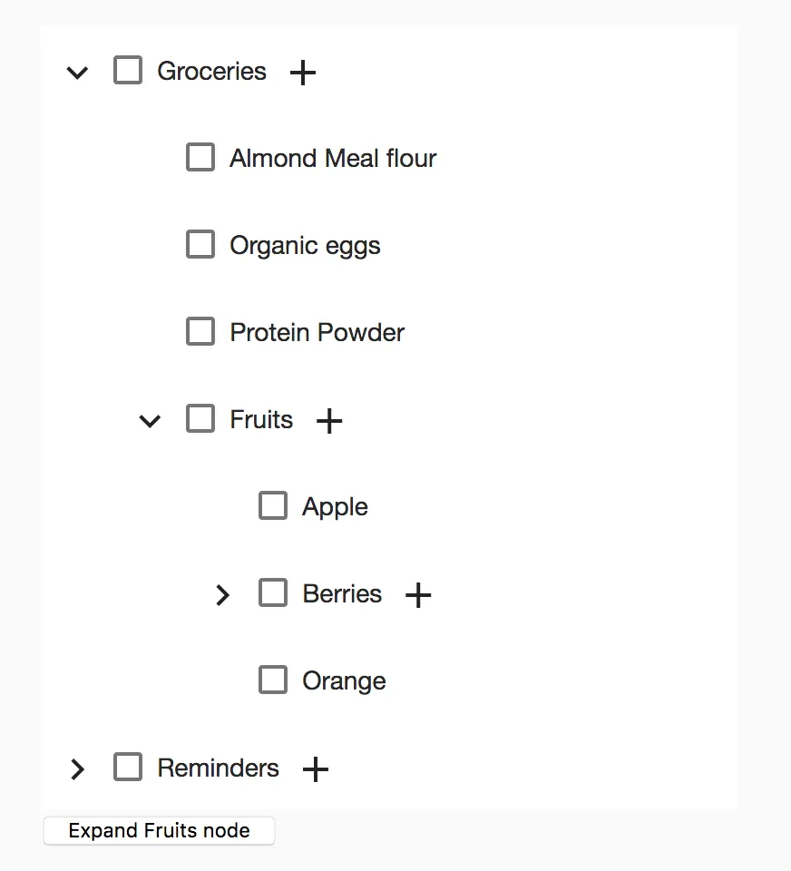Add a new item under Fruits

pos(329,421)
